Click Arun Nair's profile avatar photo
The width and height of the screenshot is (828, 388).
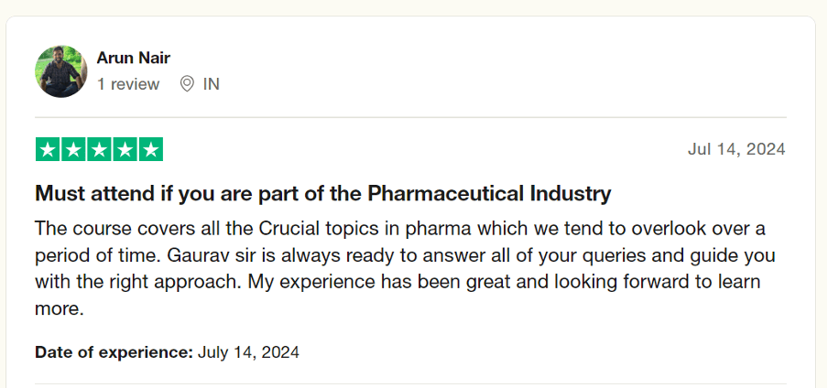[61, 70]
